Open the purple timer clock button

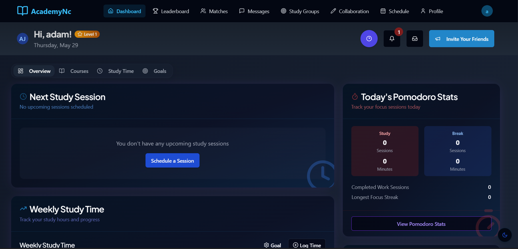(369, 39)
